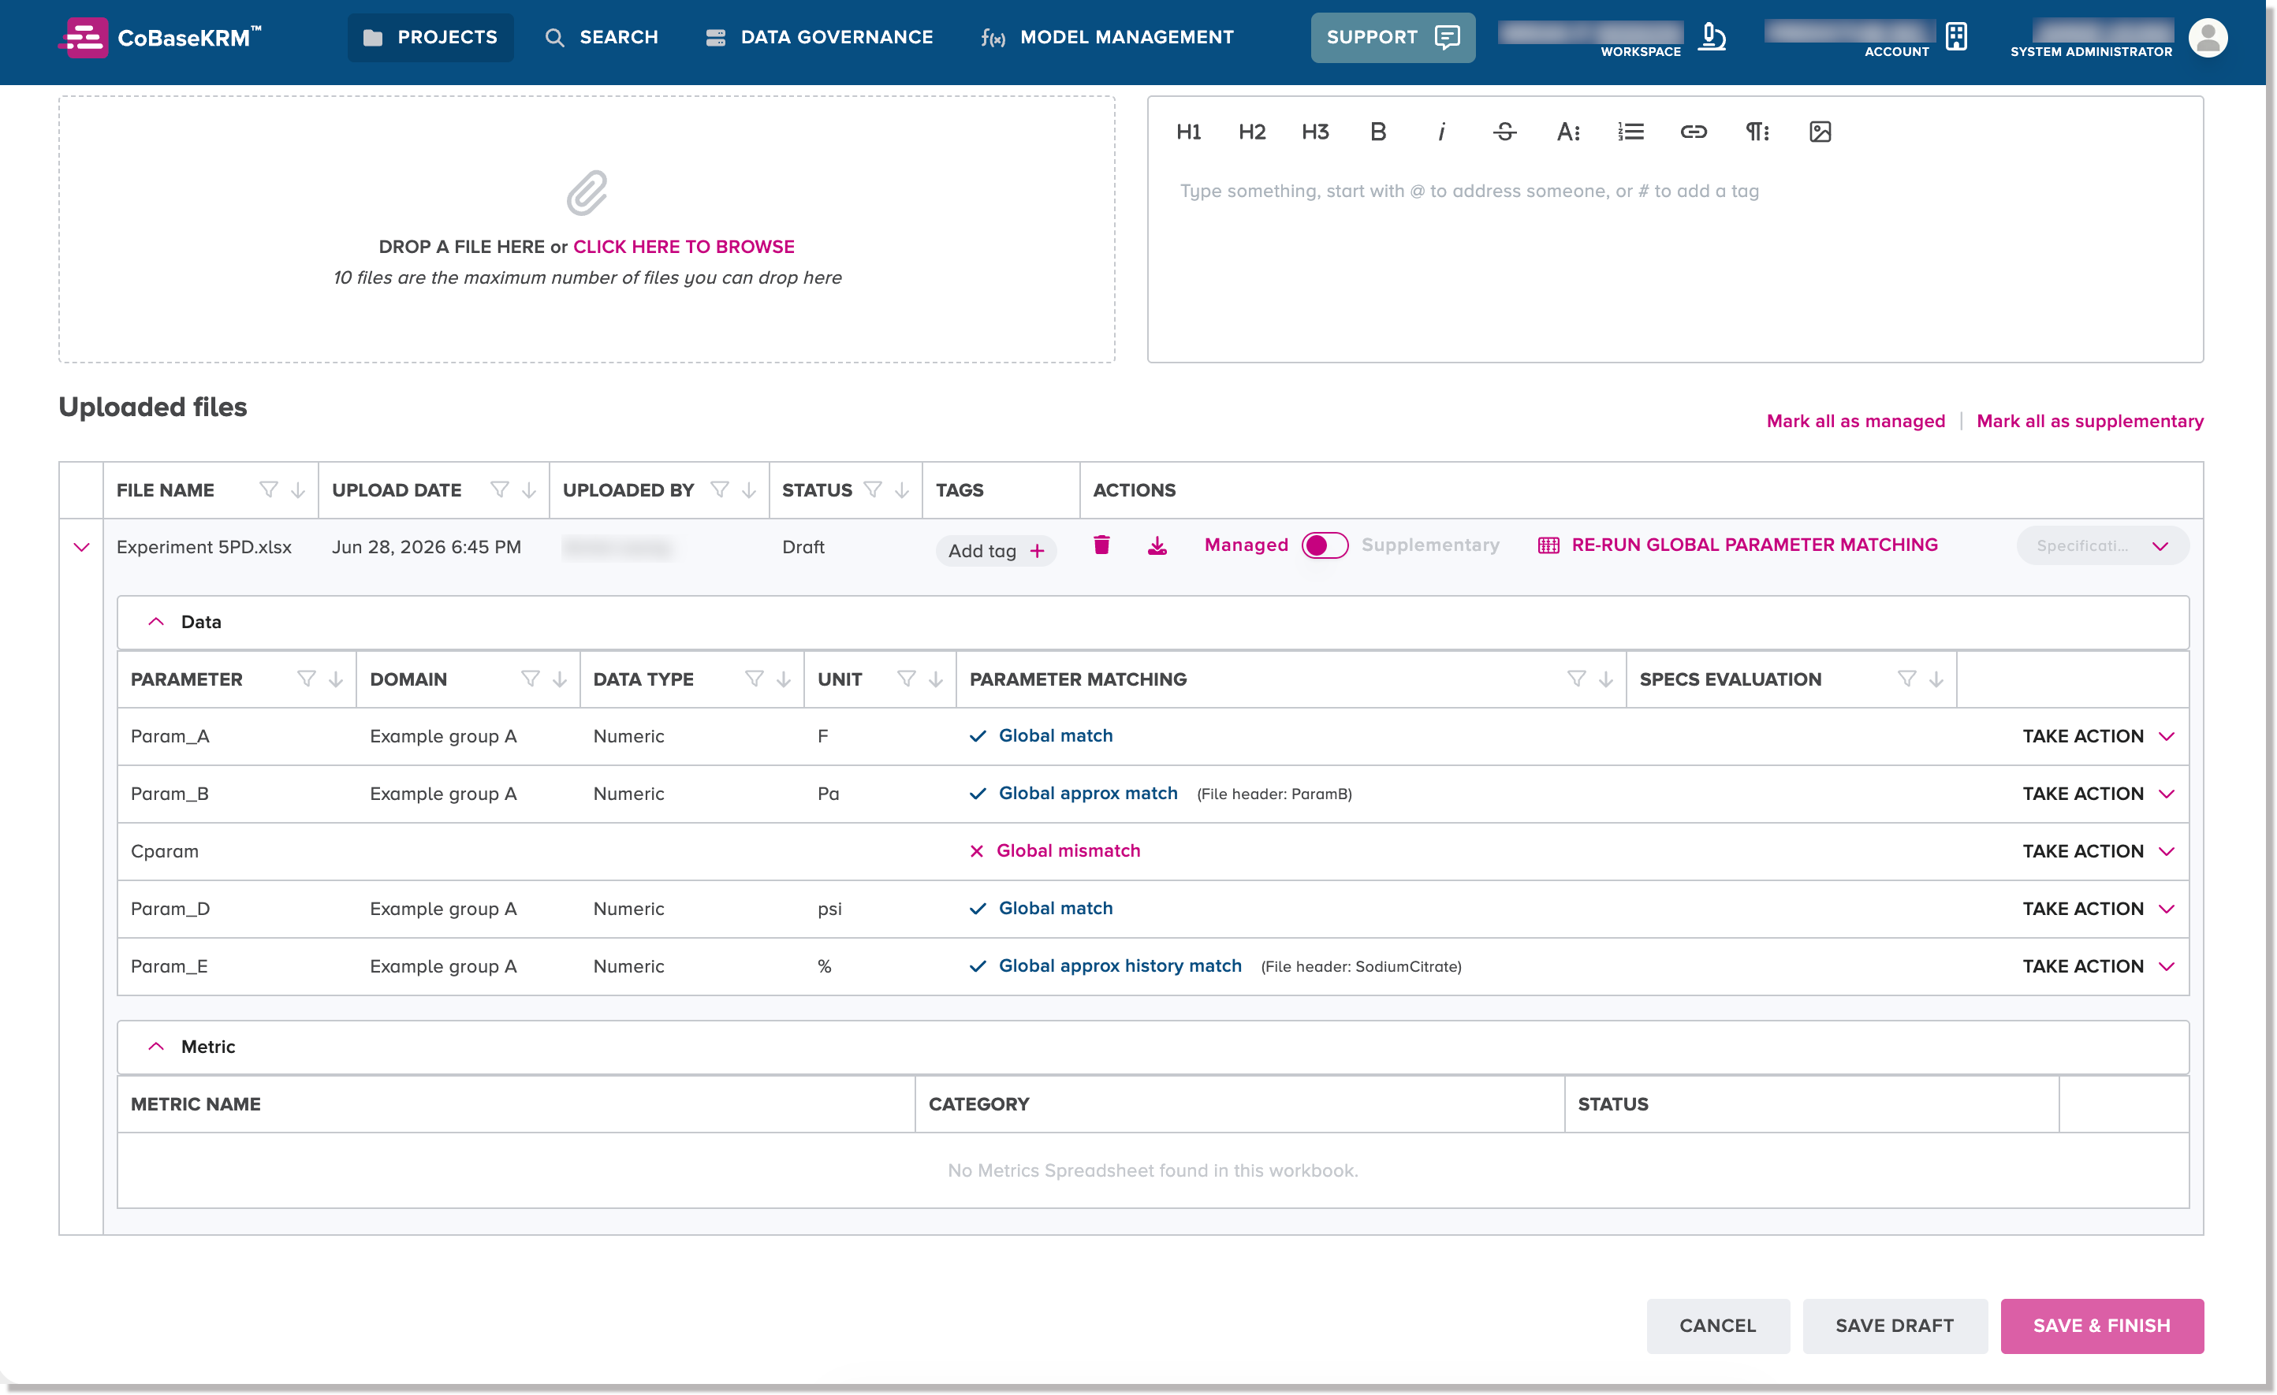This screenshot has width=2277, height=1395.
Task: Toggle italic formatting in the editor
Action: 1440,132
